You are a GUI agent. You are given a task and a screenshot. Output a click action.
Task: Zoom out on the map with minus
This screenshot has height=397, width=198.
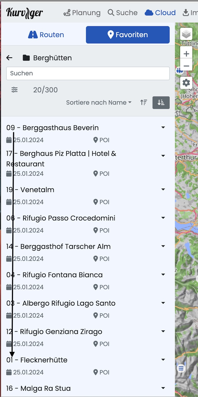[186, 66]
